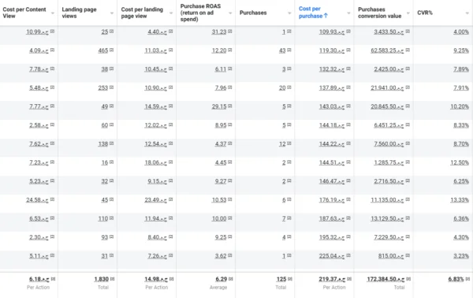The width and height of the screenshot is (473, 298).
Task: Open the Cost per Content View column dropdown arrow
Action: pyautogui.click(x=53, y=13)
